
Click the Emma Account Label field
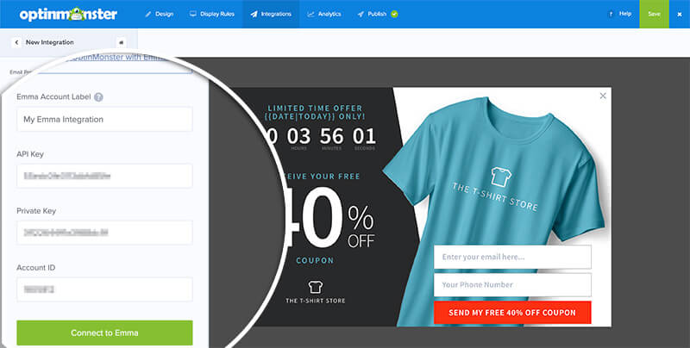click(104, 119)
